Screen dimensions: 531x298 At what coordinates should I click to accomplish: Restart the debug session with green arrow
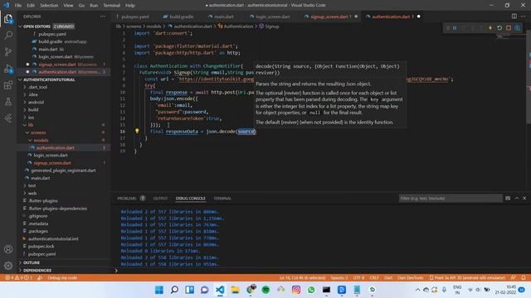click(499, 28)
